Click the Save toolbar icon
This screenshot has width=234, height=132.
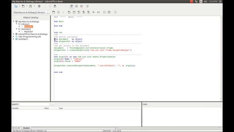31,6
